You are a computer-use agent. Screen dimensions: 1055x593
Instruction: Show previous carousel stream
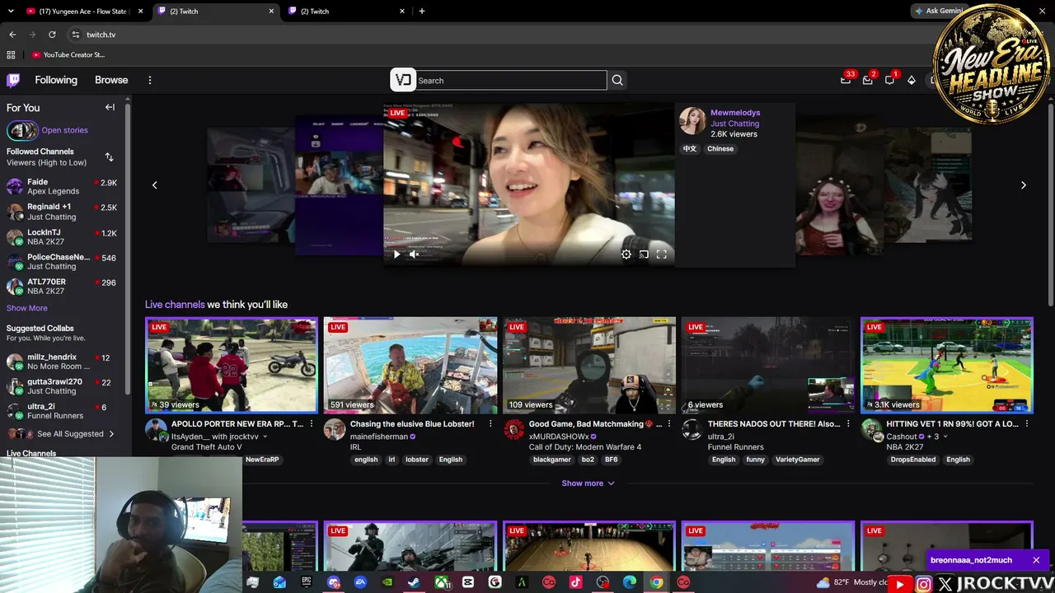tap(154, 184)
